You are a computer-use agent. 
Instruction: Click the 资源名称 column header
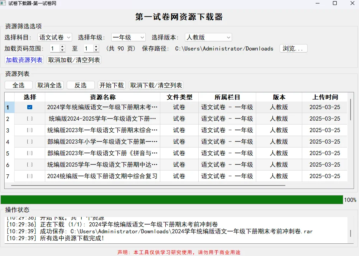coord(102,97)
